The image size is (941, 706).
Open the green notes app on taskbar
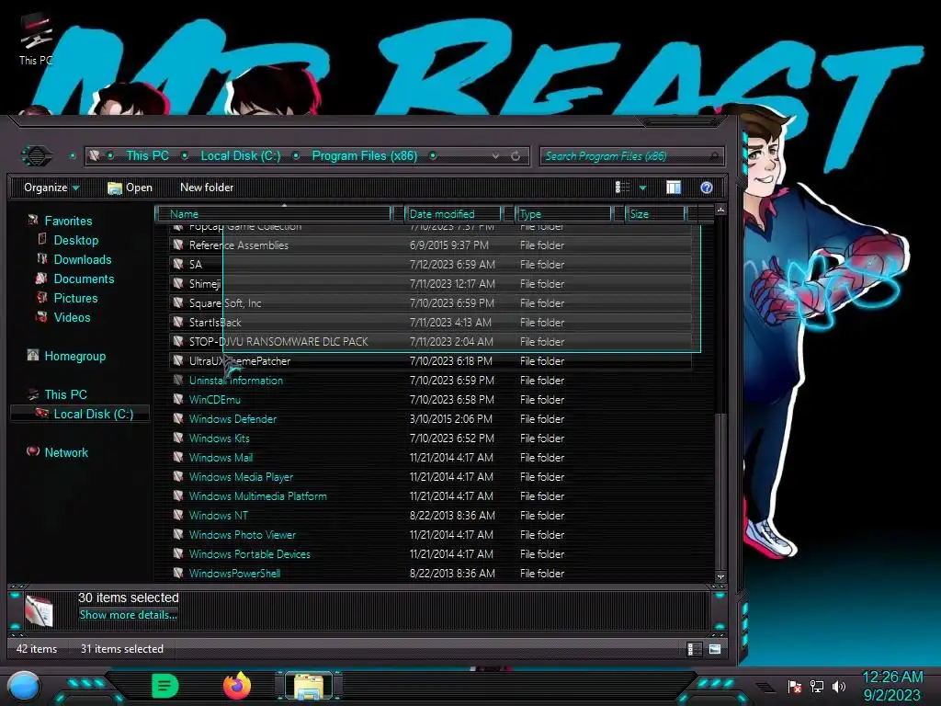[165, 686]
